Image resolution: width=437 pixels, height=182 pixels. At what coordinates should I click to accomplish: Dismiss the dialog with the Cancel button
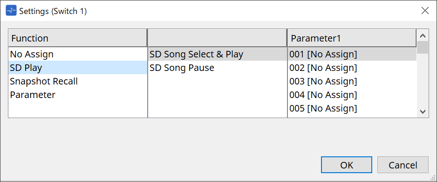tap(403, 165)
